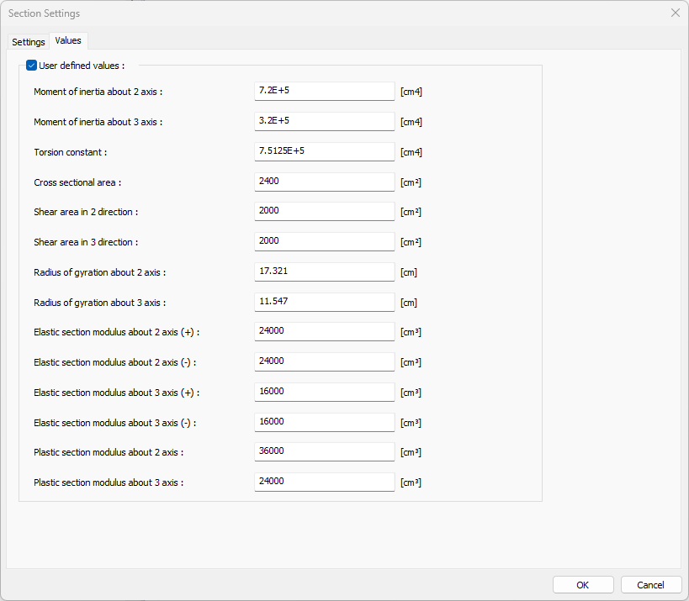Click the Shear area in 2 direction field
The height and width of the screenshot is (601, 689).
324,212
